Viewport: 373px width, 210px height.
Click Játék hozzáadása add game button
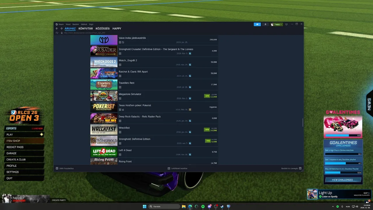(65, 168)
